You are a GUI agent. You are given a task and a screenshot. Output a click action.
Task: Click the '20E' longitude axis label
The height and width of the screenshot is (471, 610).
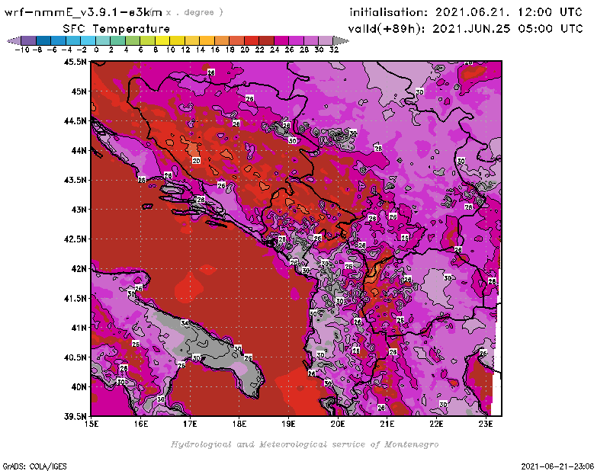[x=338, y=424]
